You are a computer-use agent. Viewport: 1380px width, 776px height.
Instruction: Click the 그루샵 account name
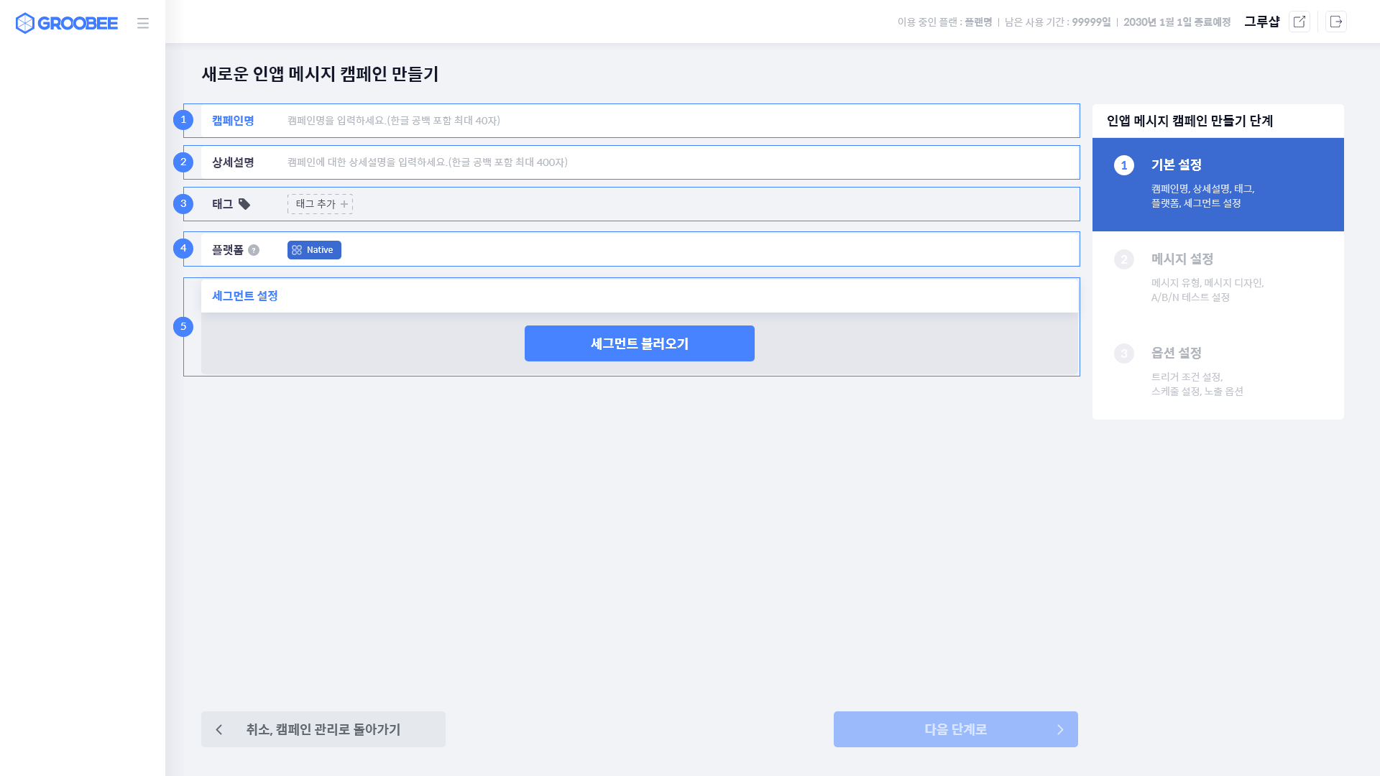[x=1261, y=22]
